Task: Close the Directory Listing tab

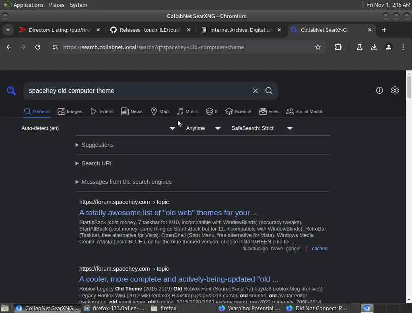Action: [x=98, y=30]
